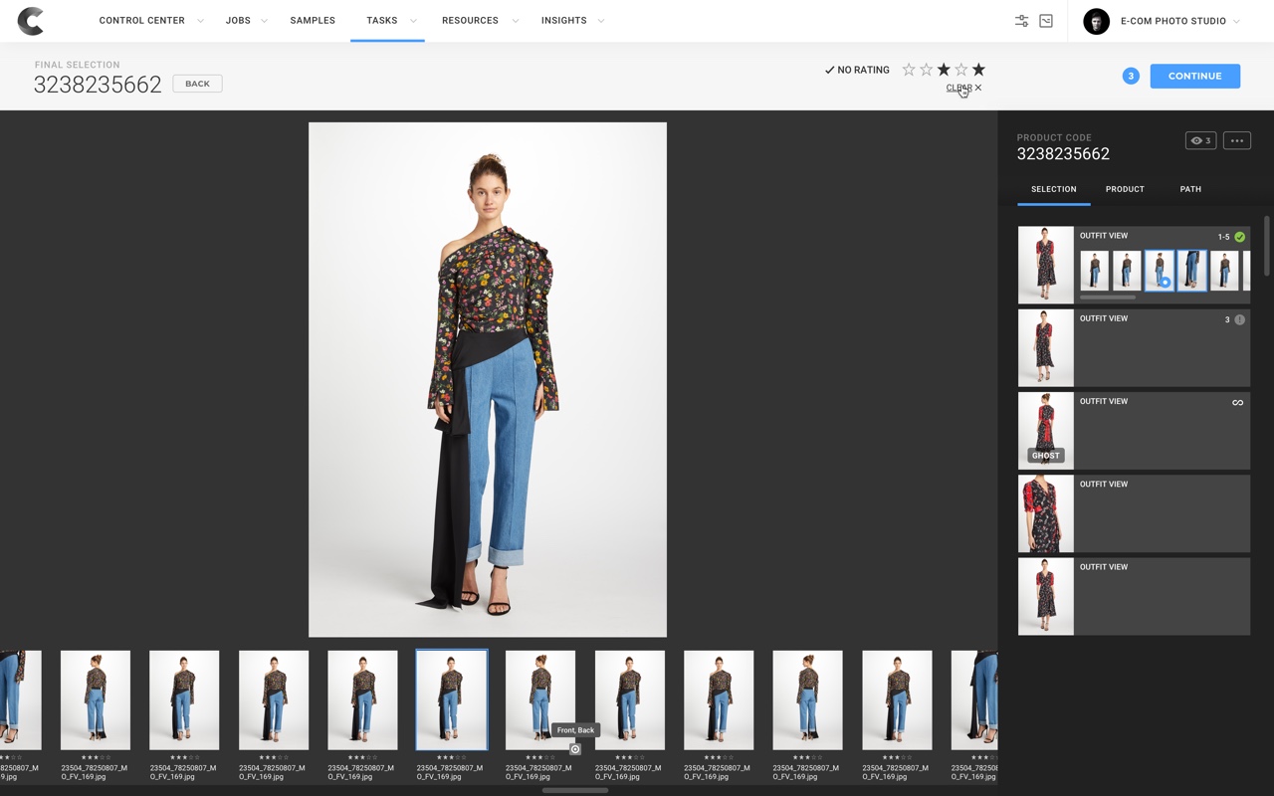
Task: Click the Back button next to product code
Action: (x=197, y=84)
